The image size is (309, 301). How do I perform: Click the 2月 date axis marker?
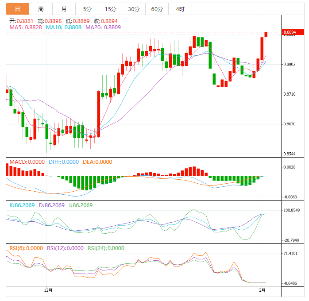[x=262, y=290]
